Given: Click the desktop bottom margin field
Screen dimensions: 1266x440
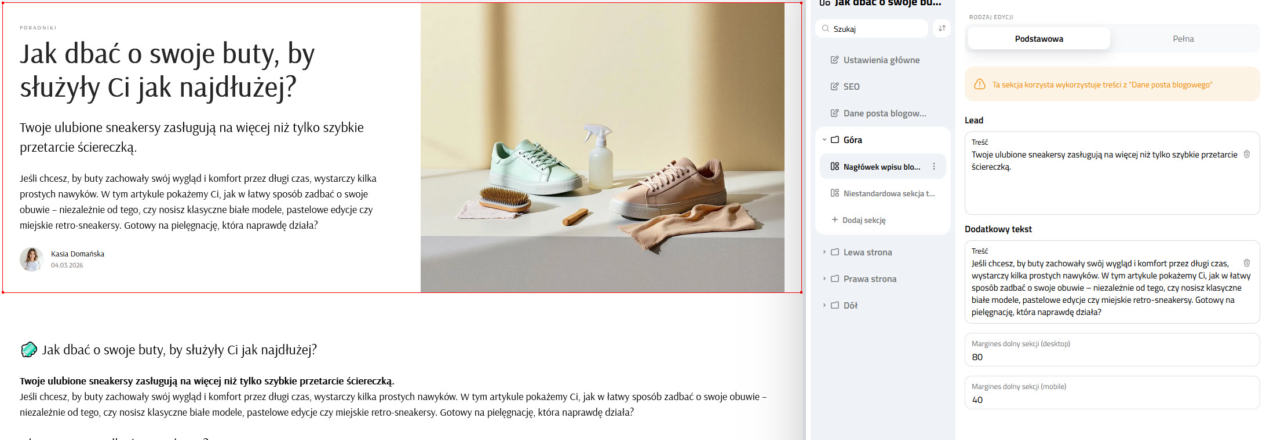Looking at the screenshot, I should click(x=1111, y=357).
